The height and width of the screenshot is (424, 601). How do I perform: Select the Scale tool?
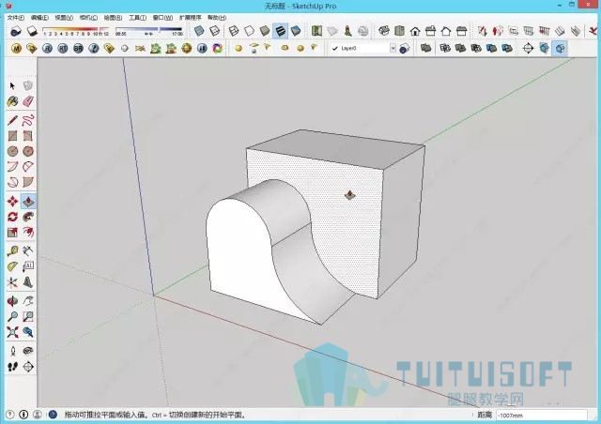click(12, 232)
